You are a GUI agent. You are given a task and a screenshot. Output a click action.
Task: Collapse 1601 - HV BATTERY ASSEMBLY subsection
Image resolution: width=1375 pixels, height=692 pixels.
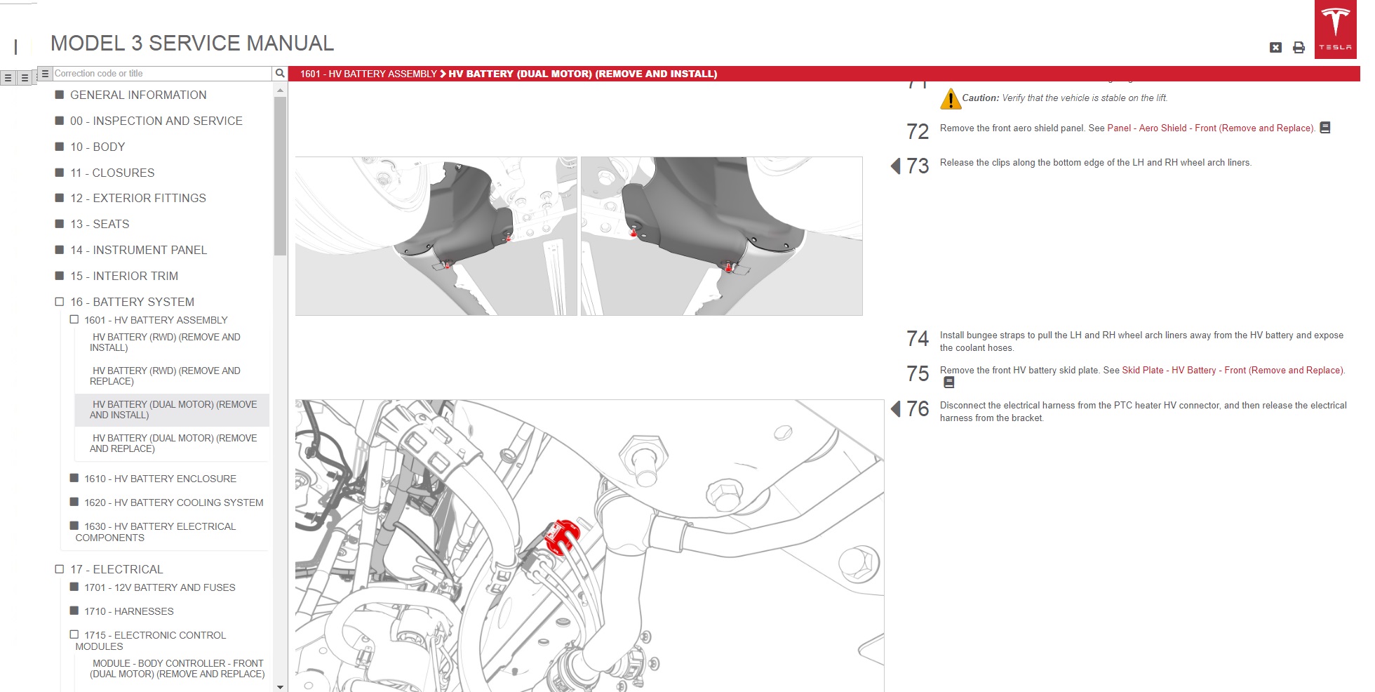coord(74,319)
